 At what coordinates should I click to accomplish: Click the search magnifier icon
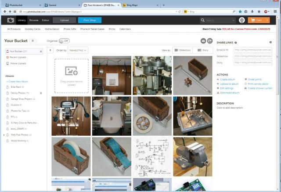click(203, 20)
